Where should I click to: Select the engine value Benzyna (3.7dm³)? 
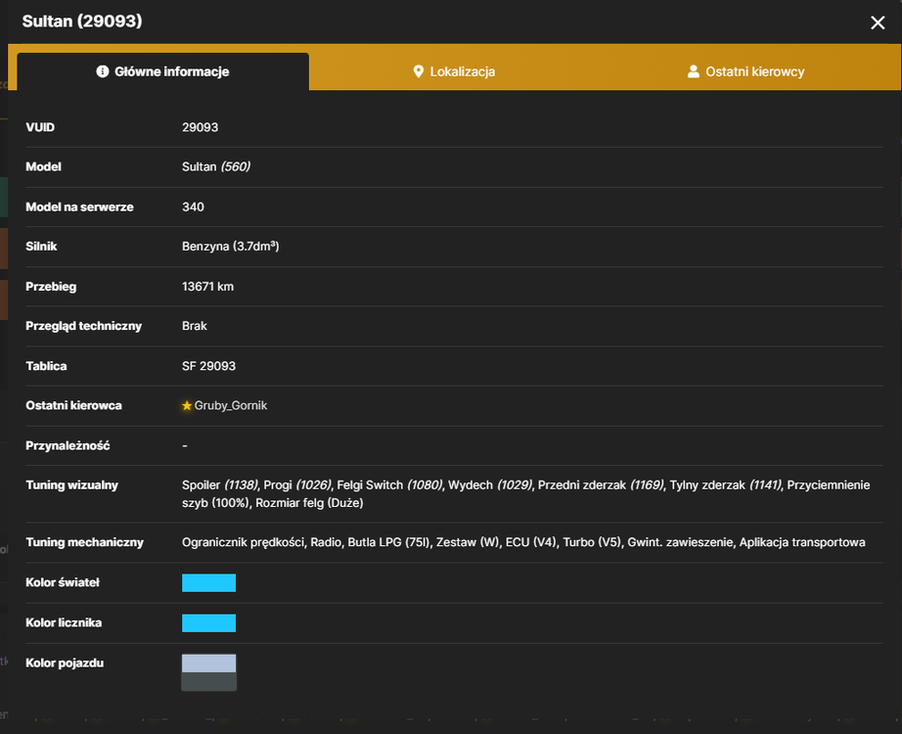click(231, 247)
